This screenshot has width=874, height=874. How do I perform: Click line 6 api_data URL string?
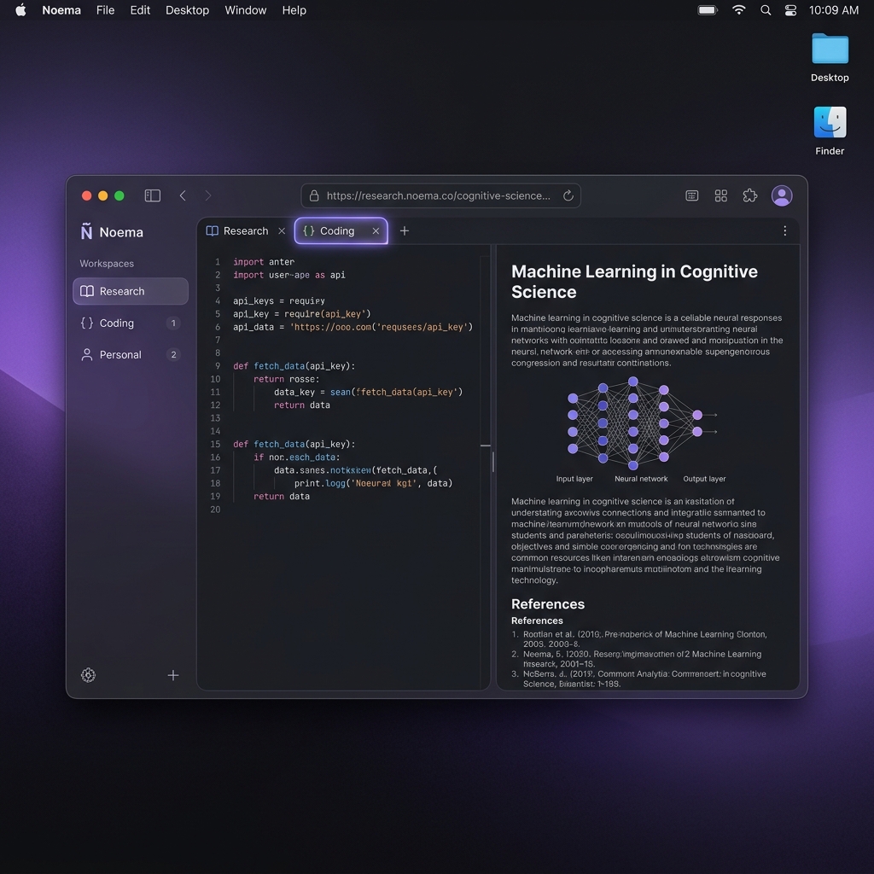[x=382, y=327]
